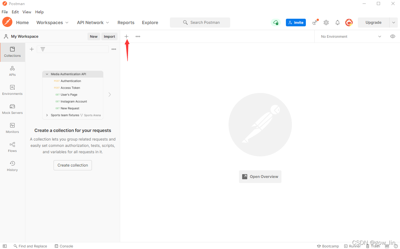
Task: Go to the Home tab
Action: click(x=23, y=23)
